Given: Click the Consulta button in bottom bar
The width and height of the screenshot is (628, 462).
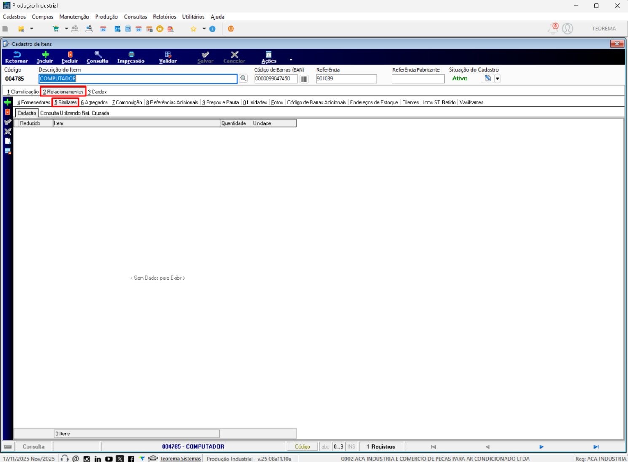Looking at the screenshot, I should (x=34, y=446).
